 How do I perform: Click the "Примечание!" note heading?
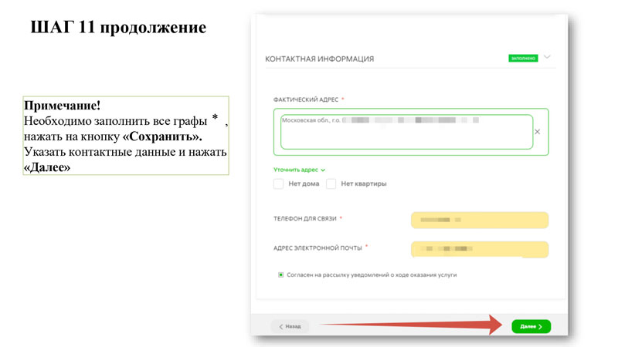coord(62,106)
